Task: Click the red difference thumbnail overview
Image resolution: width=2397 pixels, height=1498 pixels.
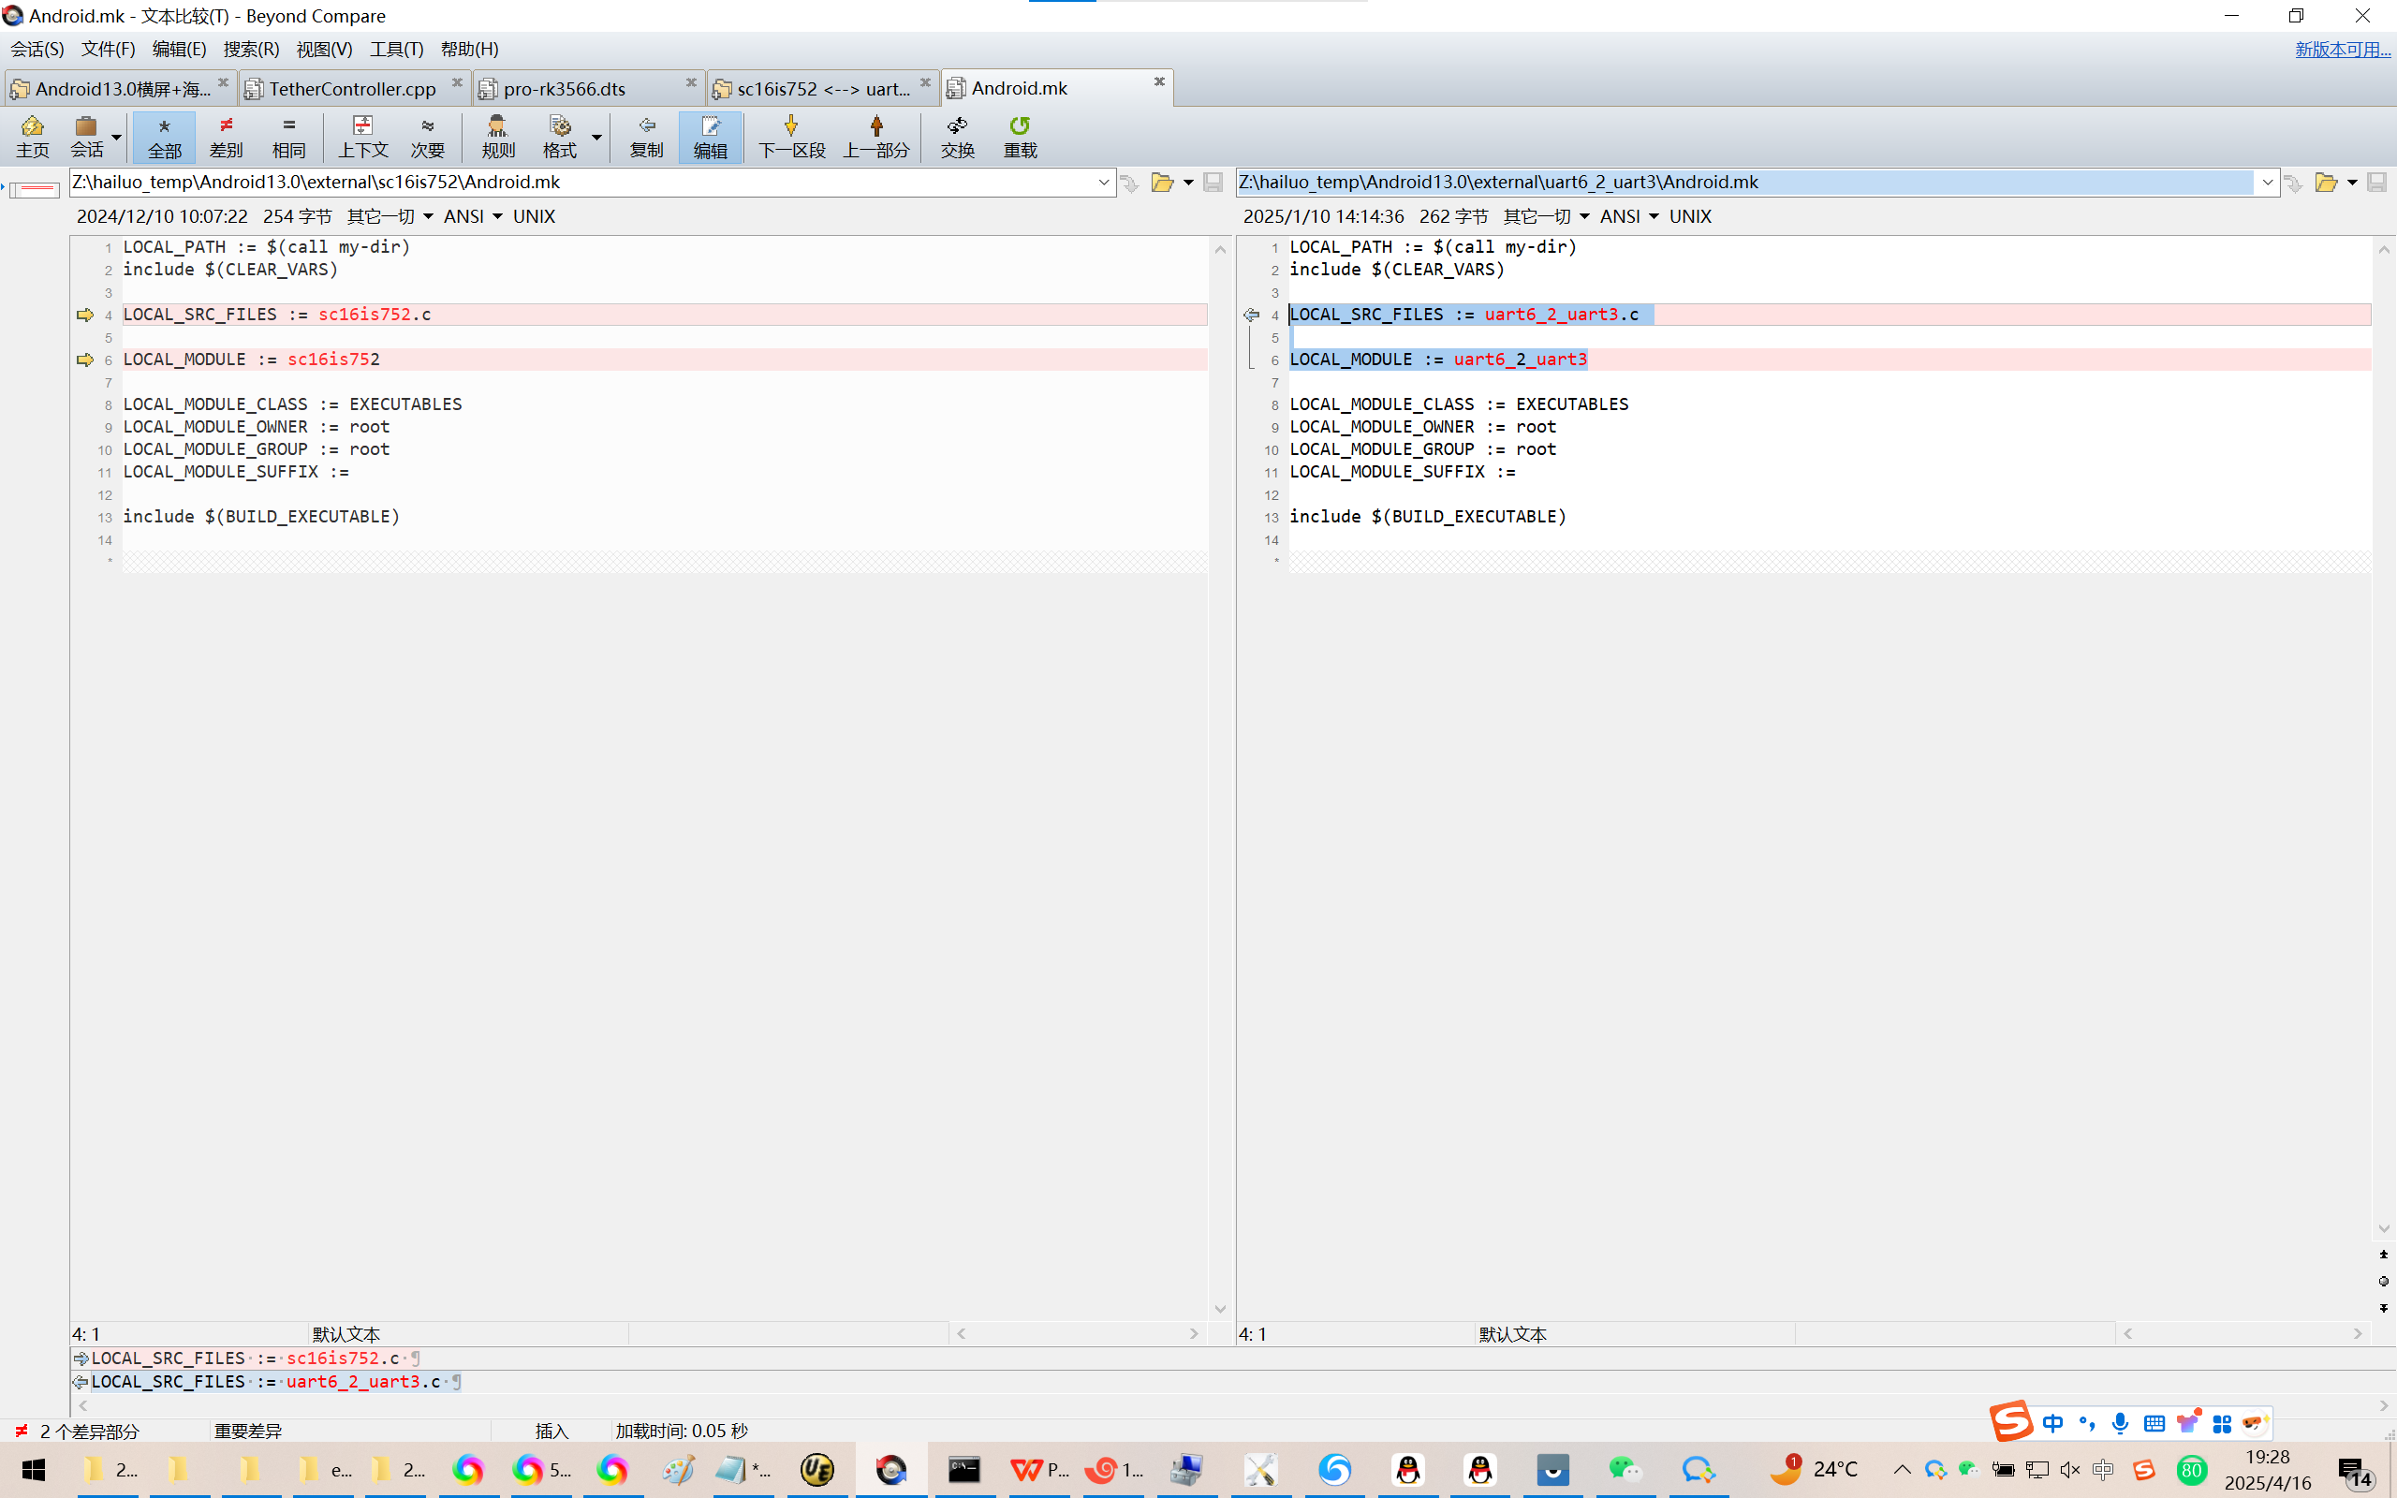Action: click(x=35, y=188)
